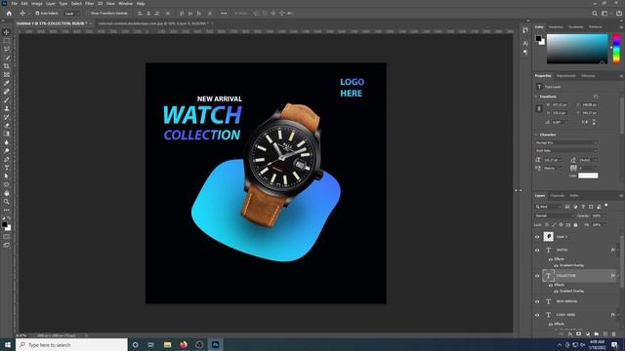Select the Crop tool
This screenshot has width=625, height=351.
pos(7,66)
